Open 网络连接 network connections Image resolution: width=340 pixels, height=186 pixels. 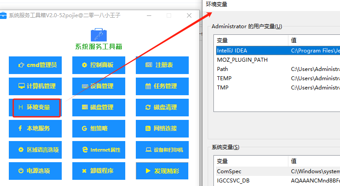pyautogui.click(x=162, y=129)
